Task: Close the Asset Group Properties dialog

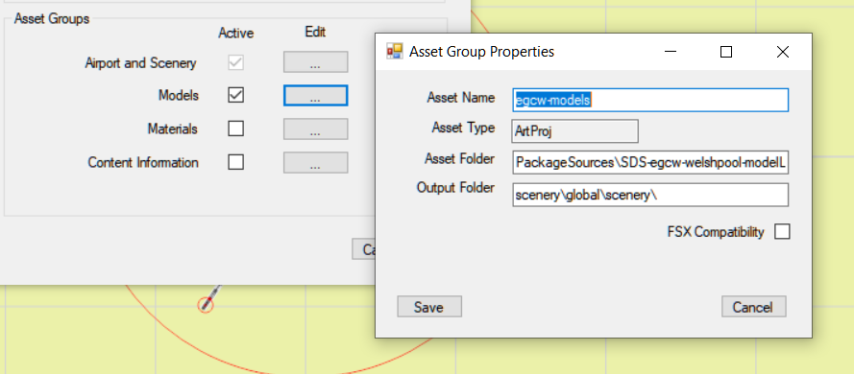Action: click(x=782, y=52)
